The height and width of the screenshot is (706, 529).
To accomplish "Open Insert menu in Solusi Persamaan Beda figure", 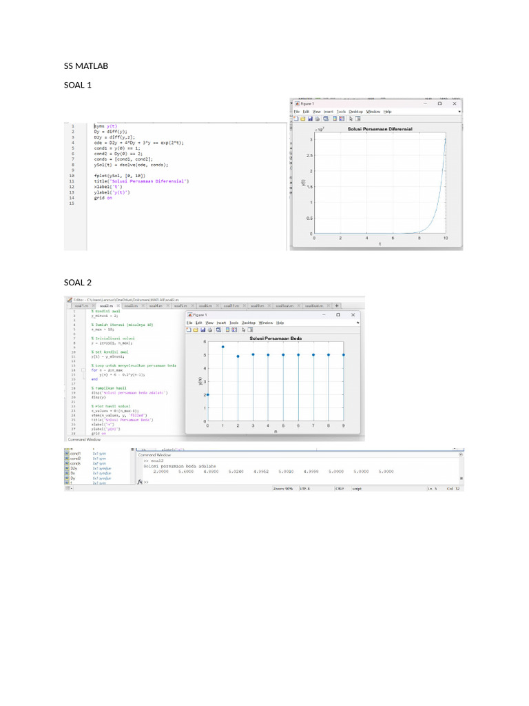I will [221, 323].
